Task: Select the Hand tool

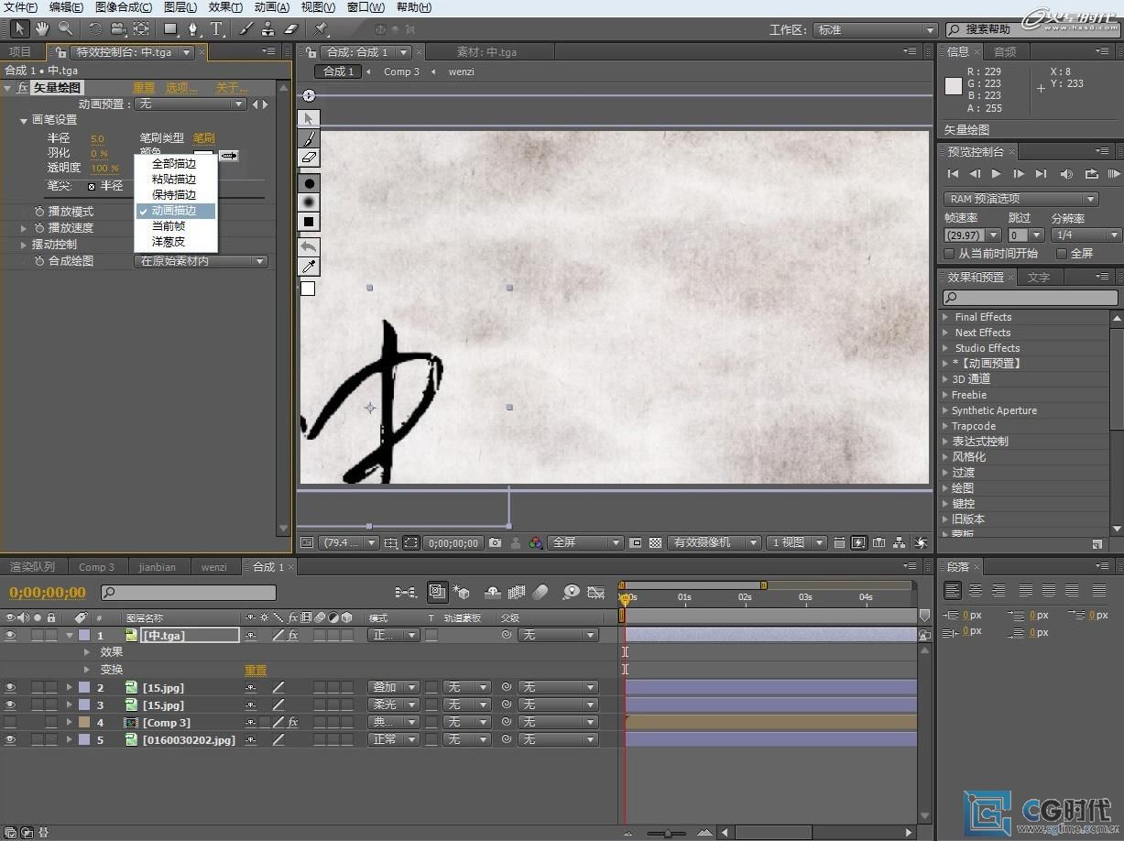Action: point(42,28)
